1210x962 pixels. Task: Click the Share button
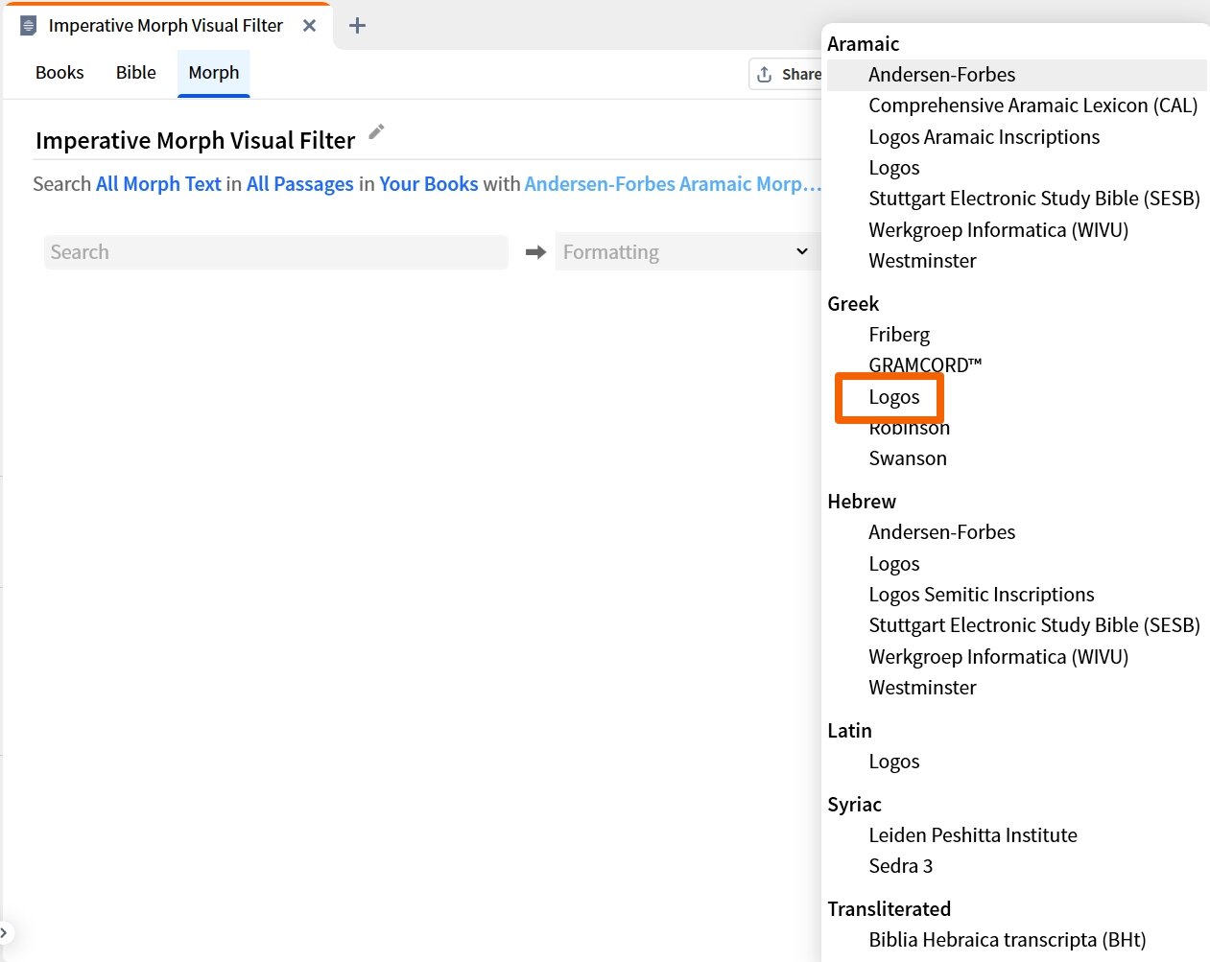(x=787, y=74)
